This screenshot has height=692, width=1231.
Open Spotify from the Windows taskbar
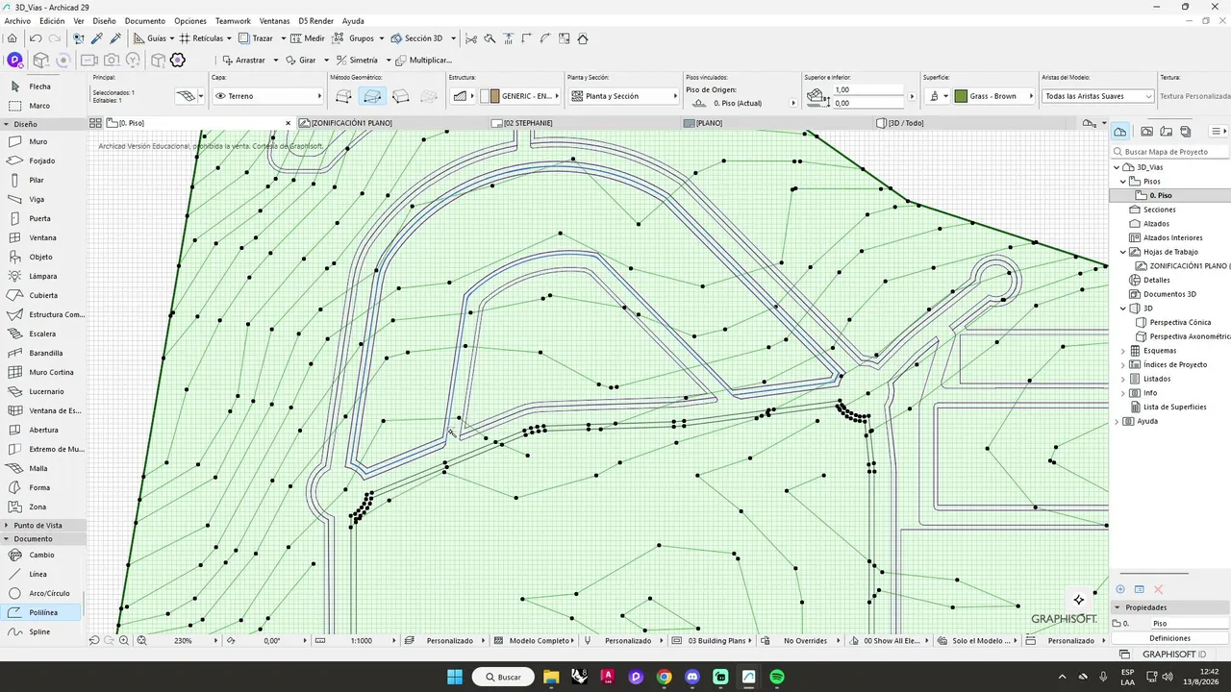click(x=777, y=677)
